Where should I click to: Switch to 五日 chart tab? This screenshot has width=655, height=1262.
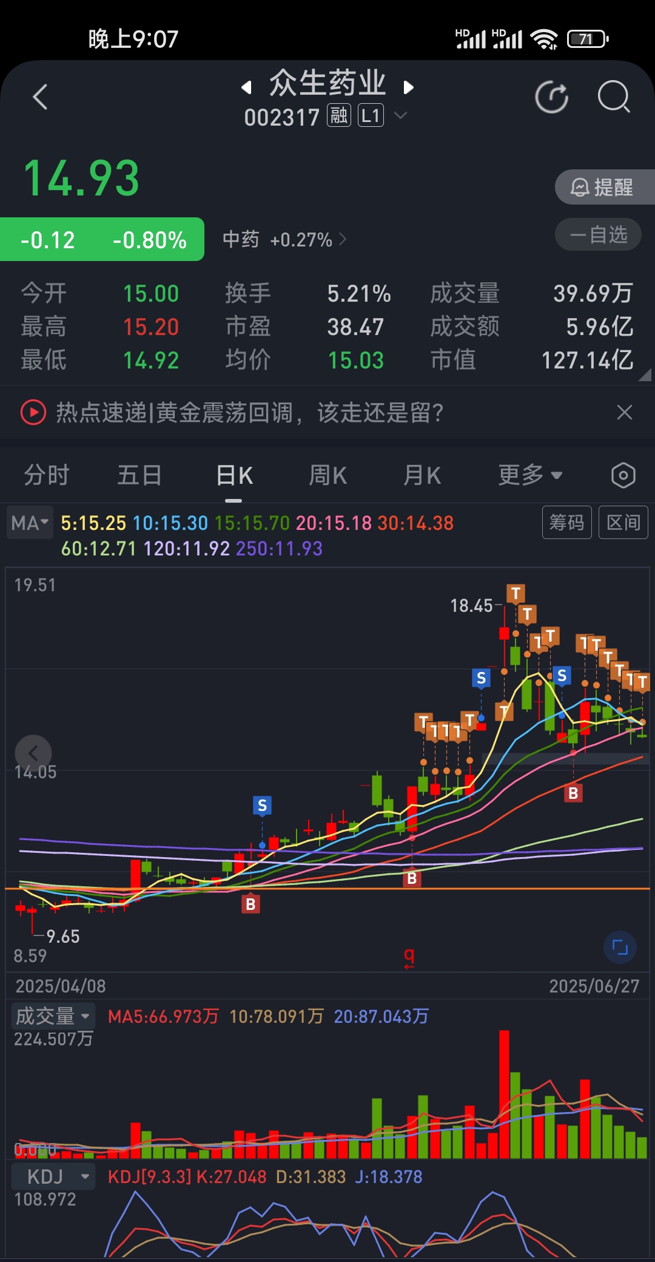coord(139,475)
